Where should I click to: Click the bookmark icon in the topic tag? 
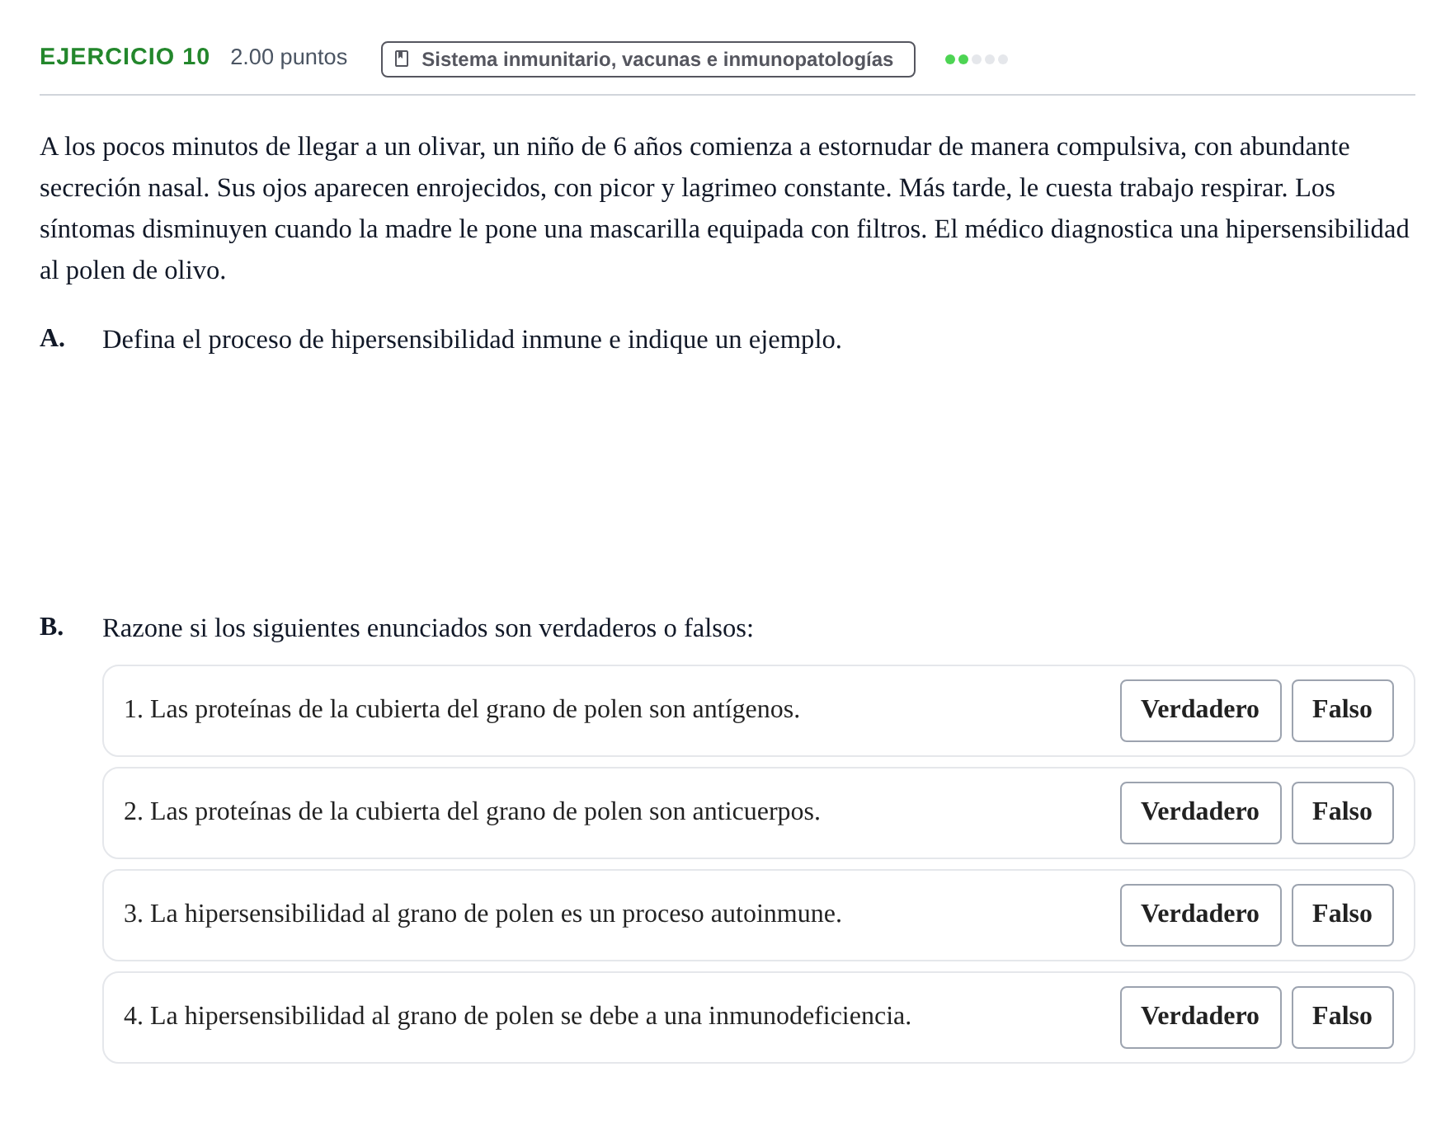pyautogui.click(x=402, y=59)
